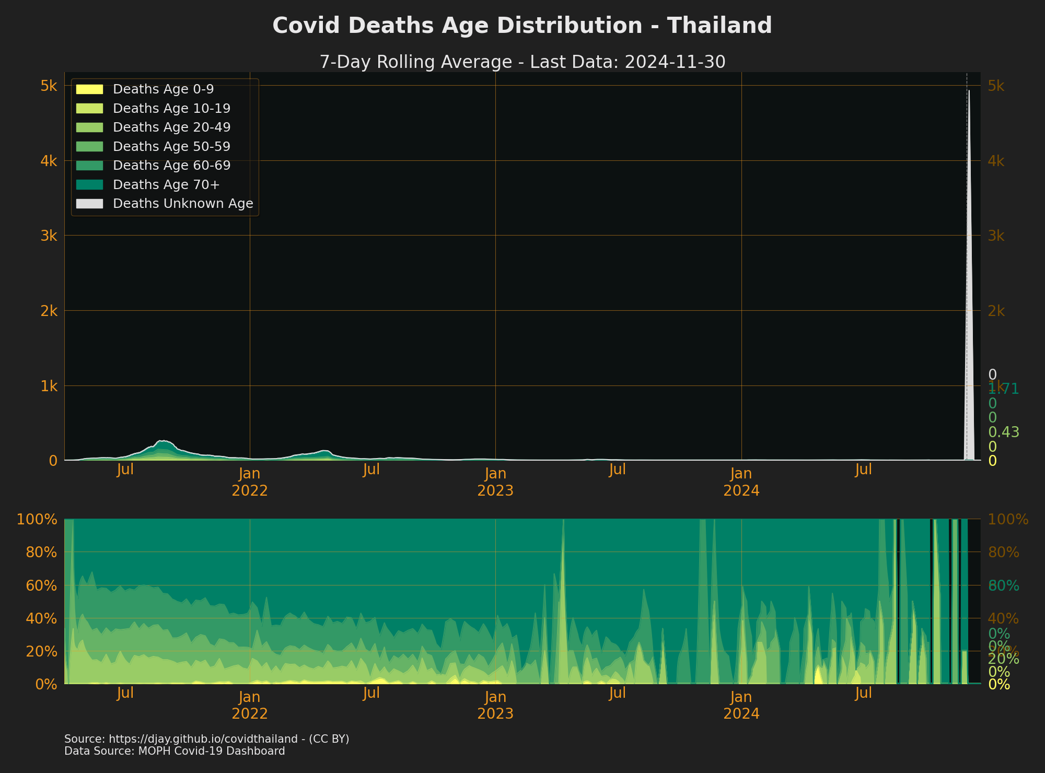Viewport: 1045px width, 773px height.
Task: Click the Jan 2022 label on top chart
Action: [250, 482]
